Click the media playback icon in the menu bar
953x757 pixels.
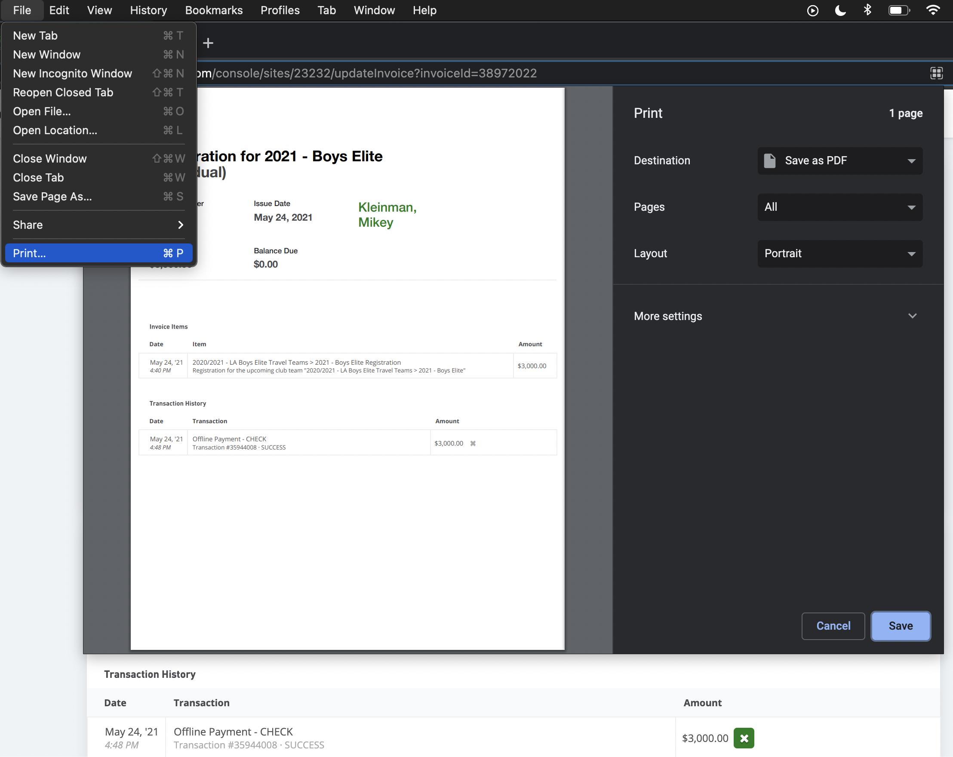click(x=812, y=10)
